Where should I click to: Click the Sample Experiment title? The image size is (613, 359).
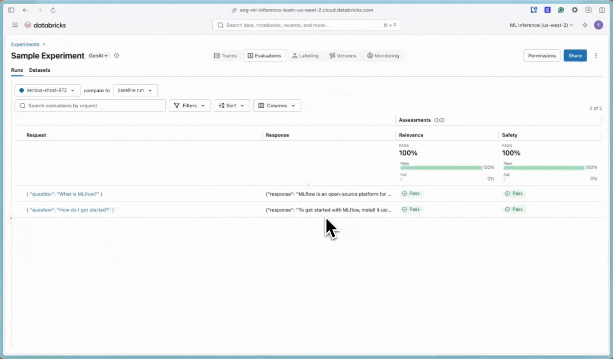tap(48, 56)
